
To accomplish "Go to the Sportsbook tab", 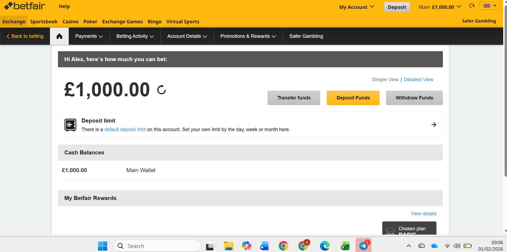I will click(x=44, y=22).
